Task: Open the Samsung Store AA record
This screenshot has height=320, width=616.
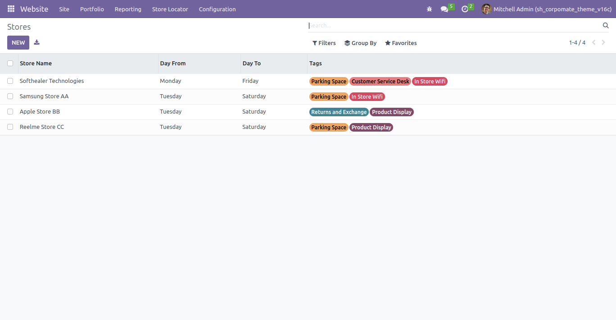Action: point(44,96)
